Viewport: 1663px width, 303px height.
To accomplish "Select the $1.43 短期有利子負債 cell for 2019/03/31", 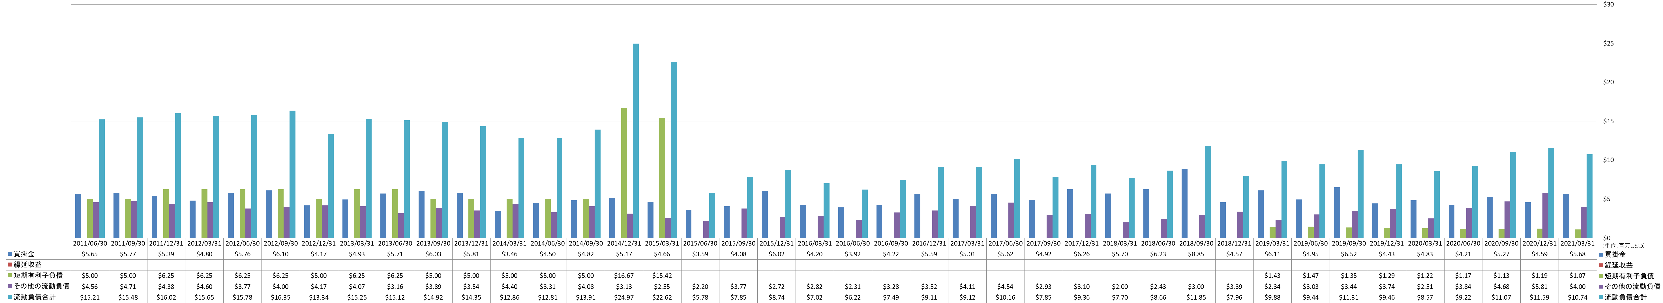I will click(x=1272, y=275).
